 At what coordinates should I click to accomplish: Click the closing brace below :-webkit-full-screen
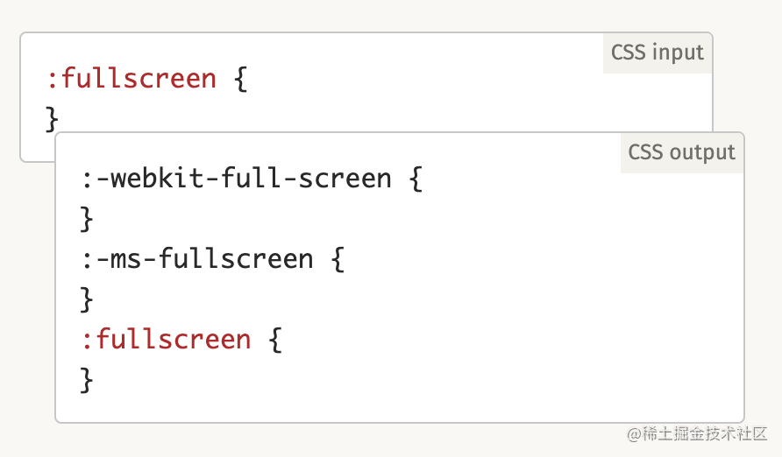[x=87, y=220]
